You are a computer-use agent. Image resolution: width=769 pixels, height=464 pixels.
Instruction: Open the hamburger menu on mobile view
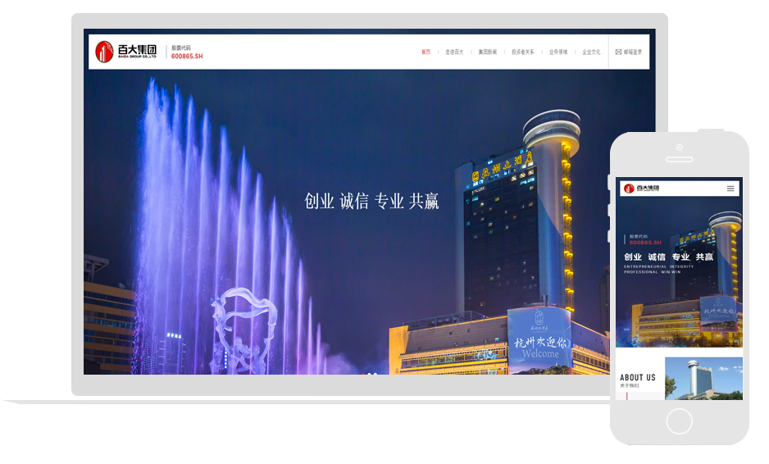point(730,189)
